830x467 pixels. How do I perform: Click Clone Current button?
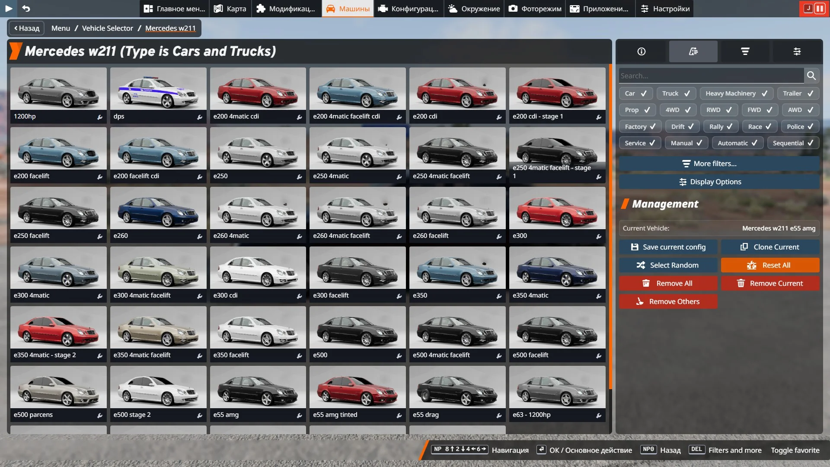click(x=770, y=247)
